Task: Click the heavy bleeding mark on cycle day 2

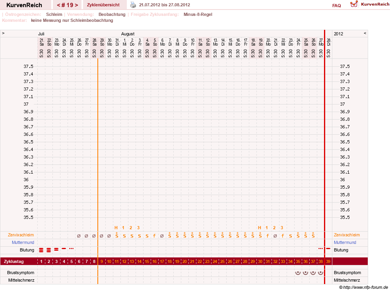Action: pyautogui.click(x=49, y=250)
